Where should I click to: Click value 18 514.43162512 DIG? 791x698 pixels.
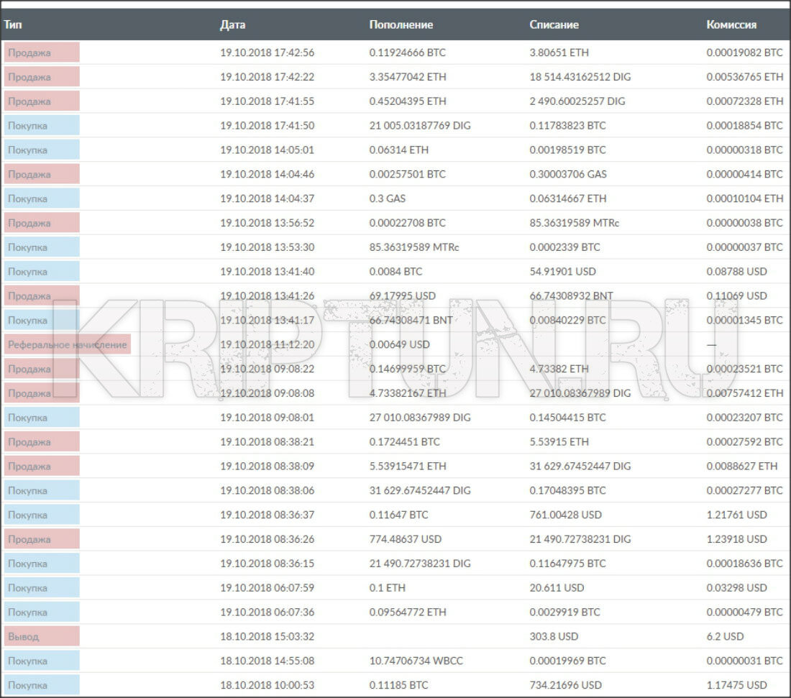click(x=580, y=77)
